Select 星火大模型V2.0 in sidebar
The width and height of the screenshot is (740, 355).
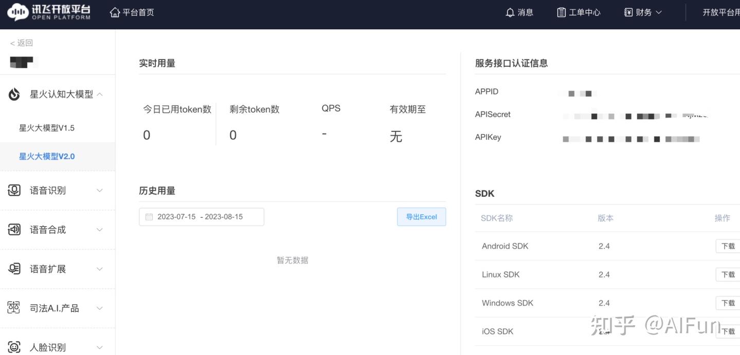(47, 156)
